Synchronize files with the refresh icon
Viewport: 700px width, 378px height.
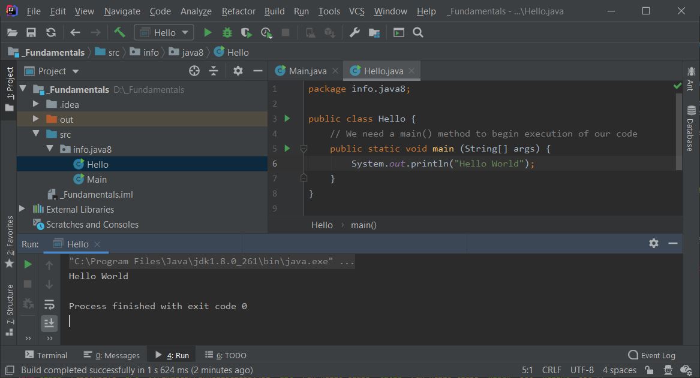pyautogui.click(x=51, y=32)
